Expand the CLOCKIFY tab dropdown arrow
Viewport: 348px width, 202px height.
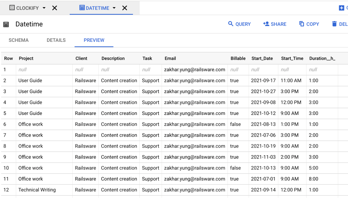[x=45, y=7]
